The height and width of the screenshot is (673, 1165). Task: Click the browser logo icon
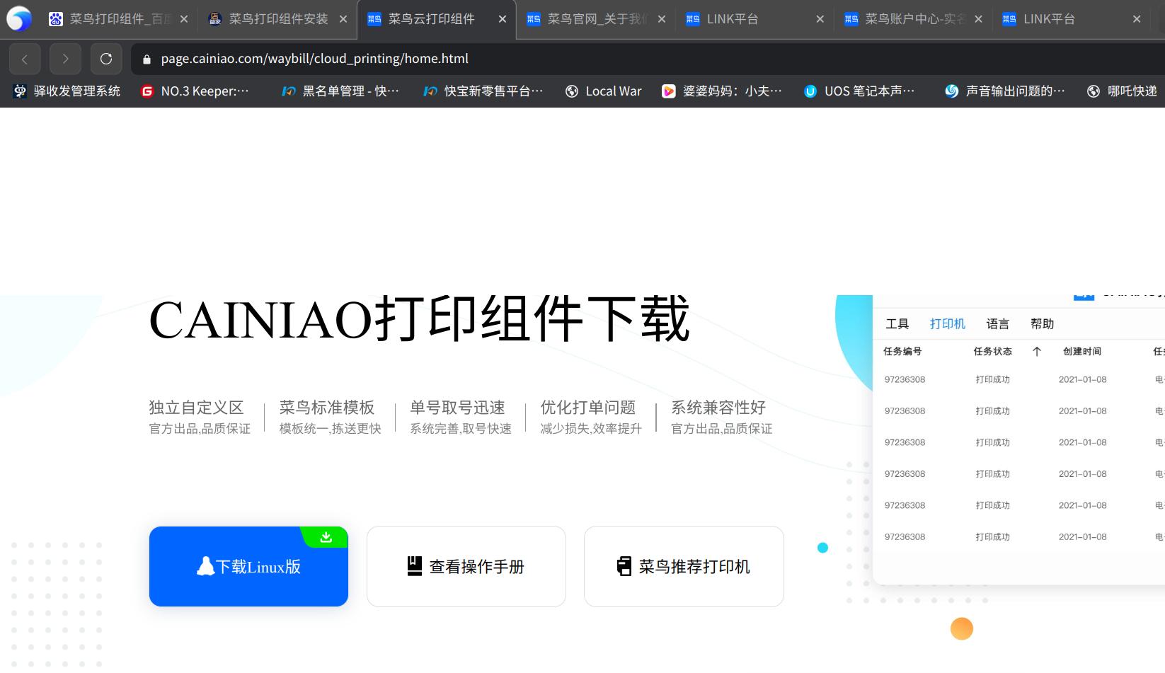tap(19, 19)
